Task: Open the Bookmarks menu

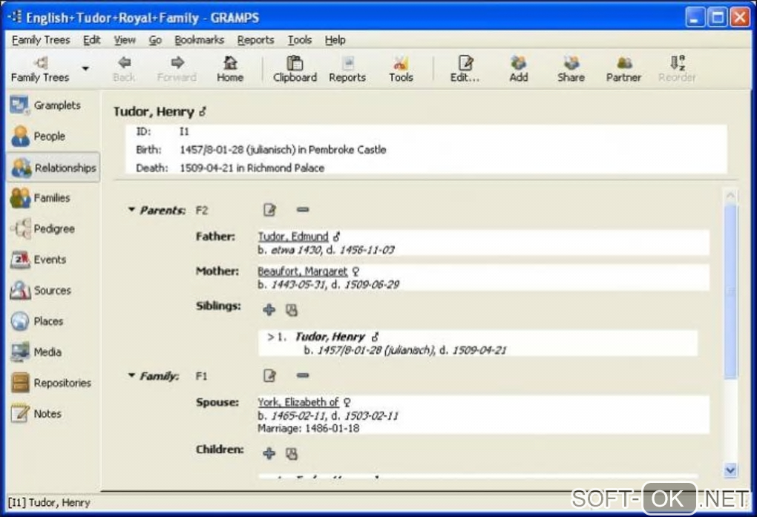Action: (200, 39)
